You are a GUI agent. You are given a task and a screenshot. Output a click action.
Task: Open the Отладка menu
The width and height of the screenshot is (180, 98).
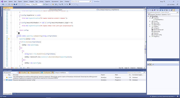click(x=32, y=2)
